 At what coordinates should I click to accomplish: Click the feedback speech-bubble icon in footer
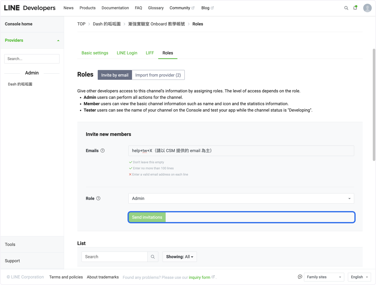click(300, 277)
